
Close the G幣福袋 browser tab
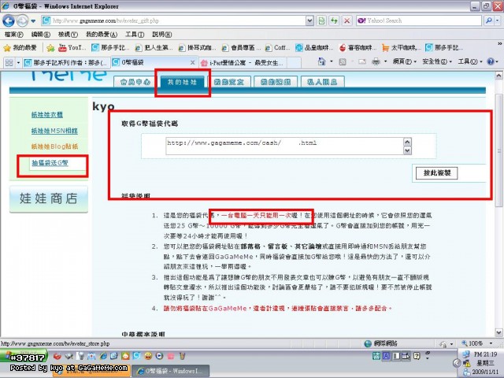[192, 62]
